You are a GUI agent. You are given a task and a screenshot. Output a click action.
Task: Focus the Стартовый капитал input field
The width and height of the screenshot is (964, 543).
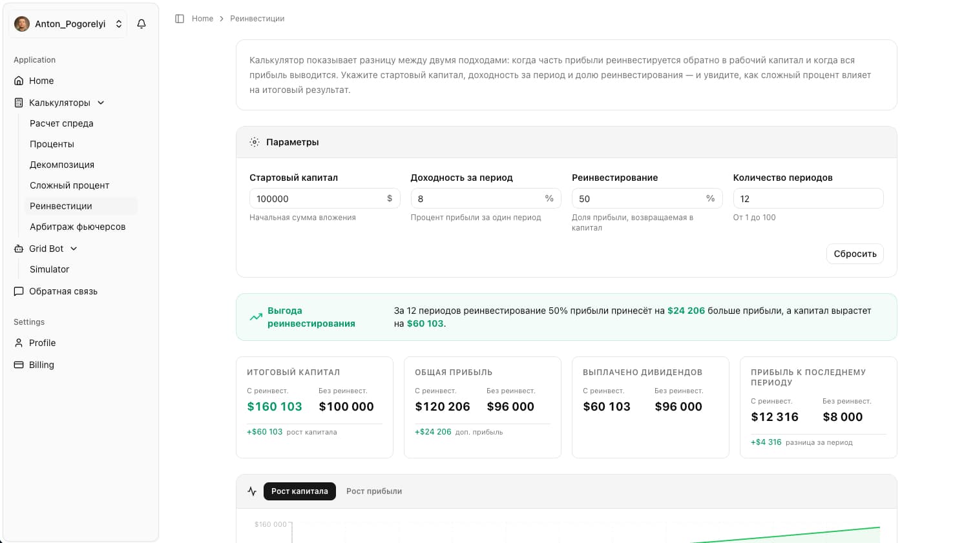tap(324, 198)
